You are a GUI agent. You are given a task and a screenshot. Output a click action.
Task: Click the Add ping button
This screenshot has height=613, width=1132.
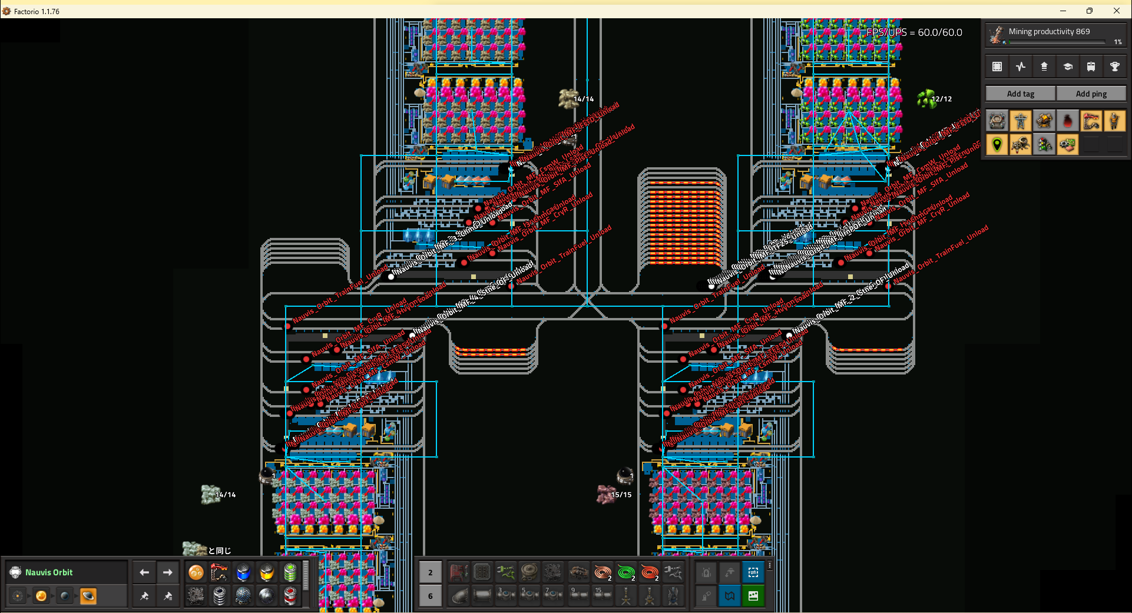(1091, 94)
